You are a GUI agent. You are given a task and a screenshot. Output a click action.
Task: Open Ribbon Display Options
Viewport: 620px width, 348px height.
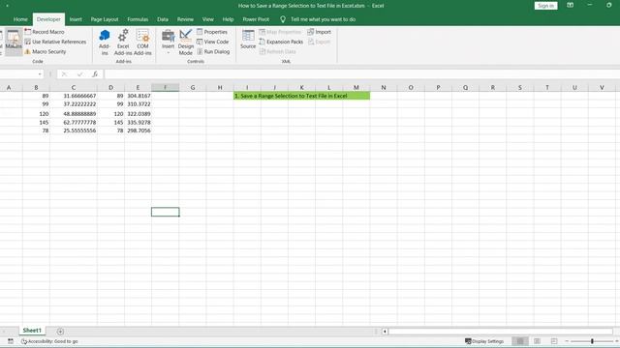(571, 5)
